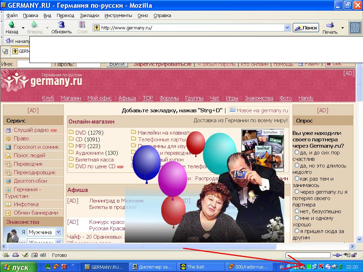Click the horizontal scrollbar thumb
This screenshot has height=272, width=363.
pyautogui.click(x=142, y=246)
